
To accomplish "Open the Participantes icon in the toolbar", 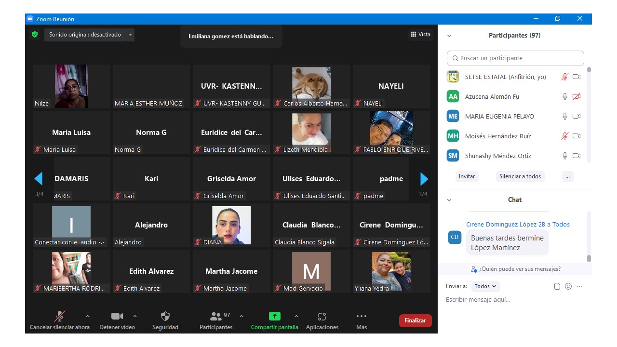I will 216,316.
